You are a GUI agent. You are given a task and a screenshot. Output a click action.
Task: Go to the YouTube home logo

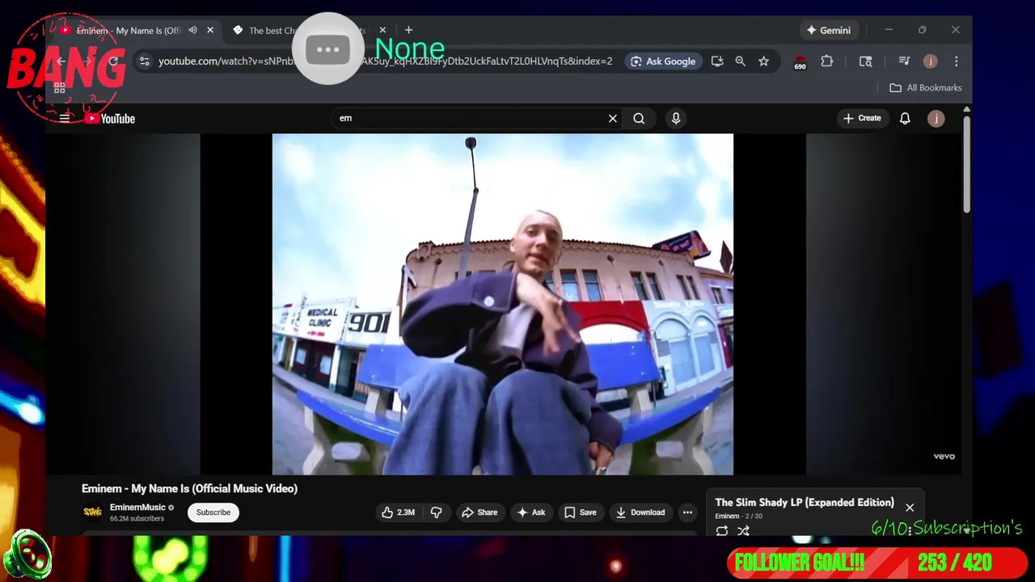point(111,119)
